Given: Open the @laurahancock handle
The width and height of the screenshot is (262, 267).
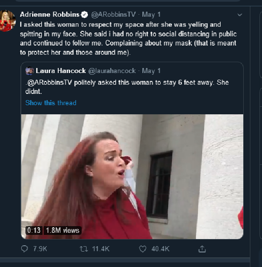Looking at the screenshot, I should [x=112, y=71].
